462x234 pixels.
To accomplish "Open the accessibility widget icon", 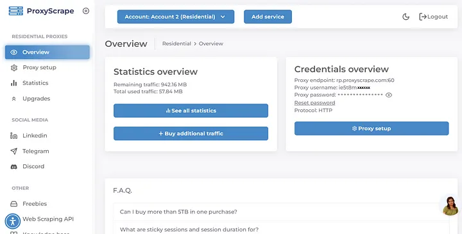I will pos(13,221).
